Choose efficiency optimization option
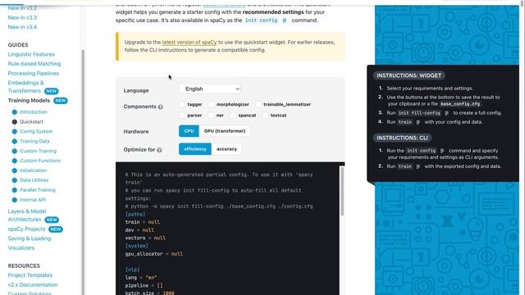This screenshot has height=295, width=525. (195, 149)
